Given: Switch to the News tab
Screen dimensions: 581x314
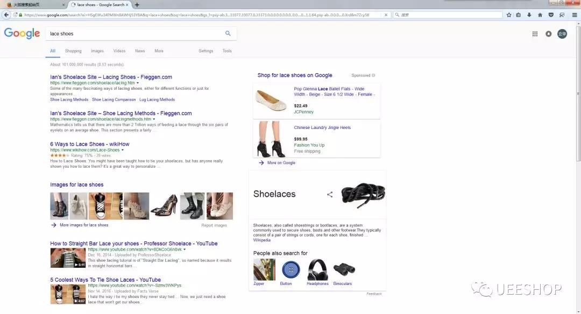Looking at the screenshot, I should click(x=140, y=51).
